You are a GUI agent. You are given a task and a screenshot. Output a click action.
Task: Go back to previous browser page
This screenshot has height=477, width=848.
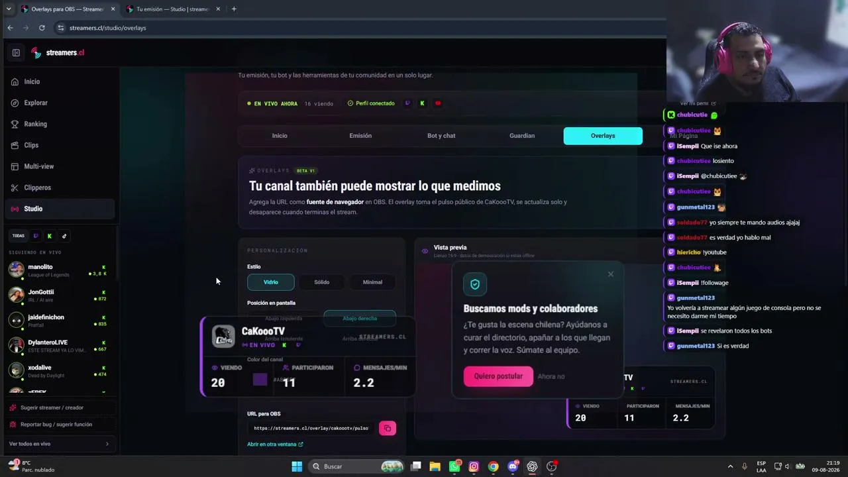pyautogui.click(x=10, y=28)
